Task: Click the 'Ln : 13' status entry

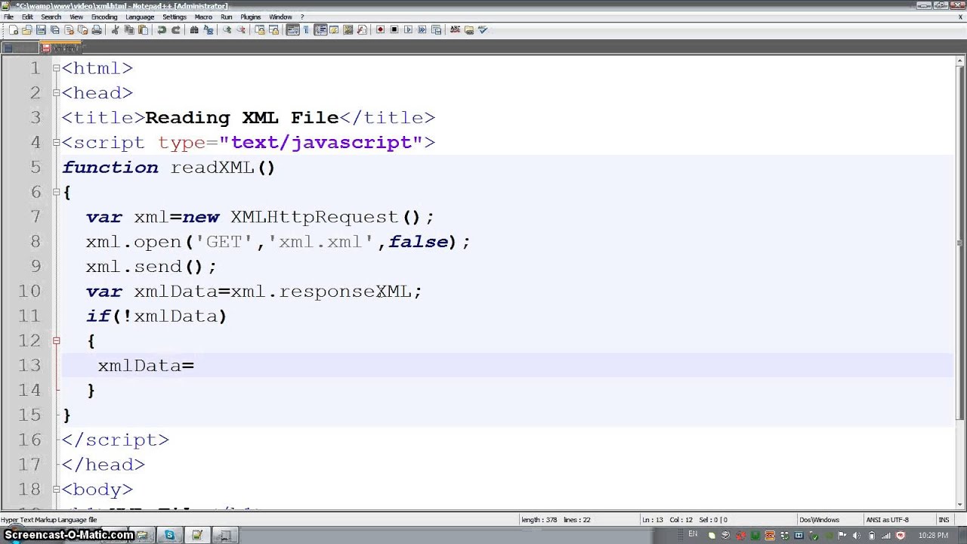Action: (x=652, y=520)
